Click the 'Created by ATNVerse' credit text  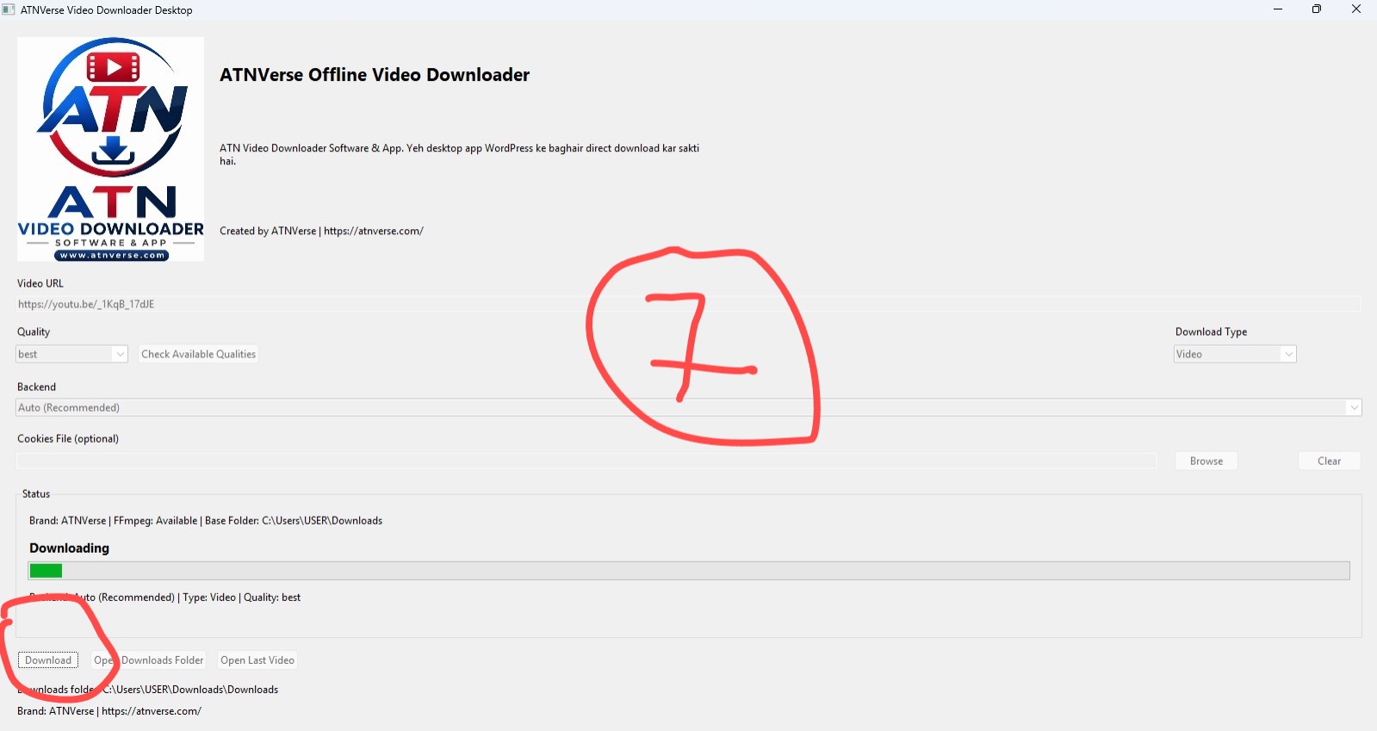pyautogui.click(x=321, y=231)
